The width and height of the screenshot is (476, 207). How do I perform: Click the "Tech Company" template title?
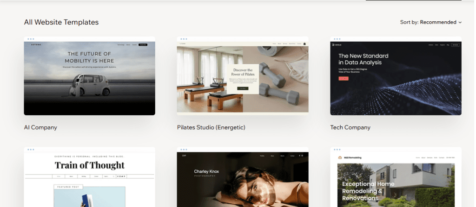350,127
